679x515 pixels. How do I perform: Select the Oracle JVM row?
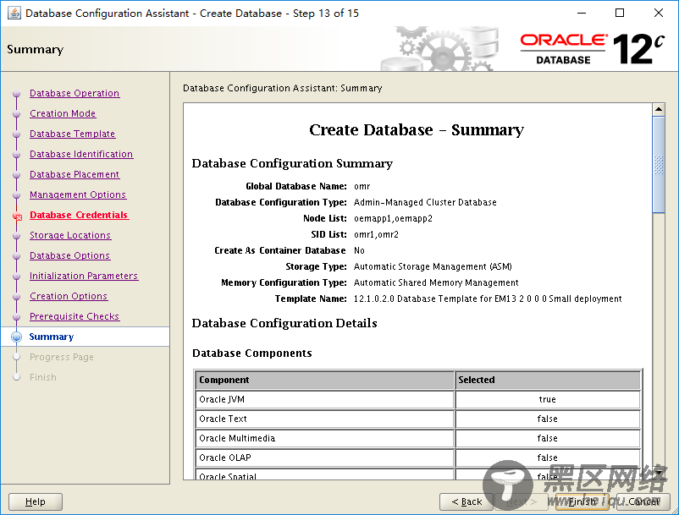click(418, 399)
